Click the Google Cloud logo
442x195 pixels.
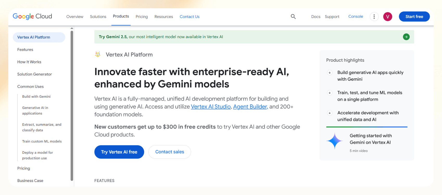32,16
